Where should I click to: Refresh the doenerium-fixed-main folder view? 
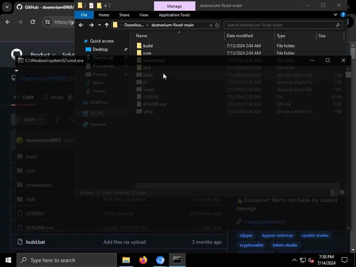pyautogui.click(x=217, y=25)
